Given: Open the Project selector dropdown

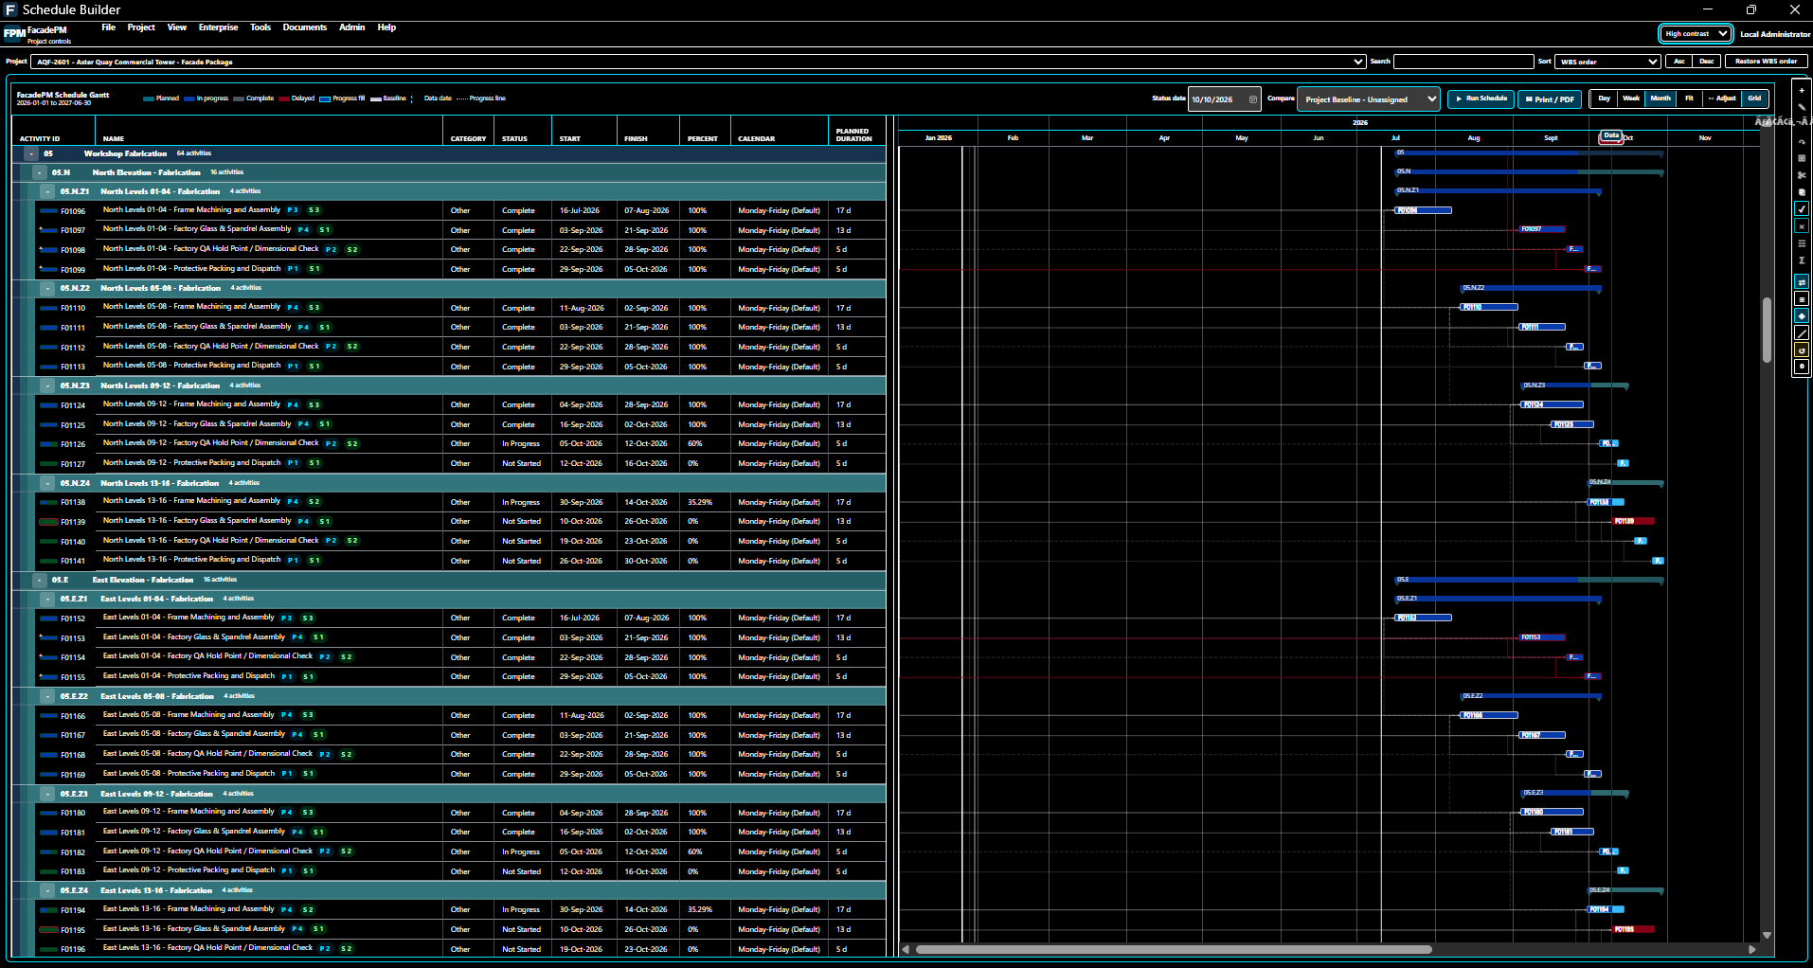Looking at the screenshot, I should 698,62.
